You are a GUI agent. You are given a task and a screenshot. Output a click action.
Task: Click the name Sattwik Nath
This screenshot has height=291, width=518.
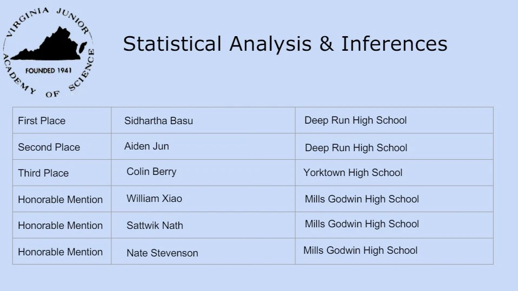[x=155, y=225]
